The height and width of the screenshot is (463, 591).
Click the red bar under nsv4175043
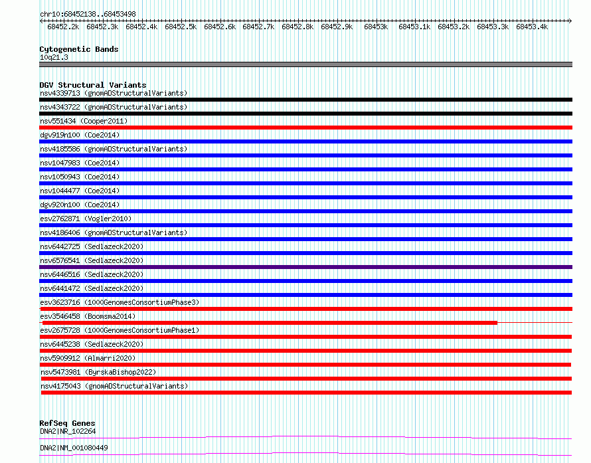pyautogui.click(x=306, y=393)
